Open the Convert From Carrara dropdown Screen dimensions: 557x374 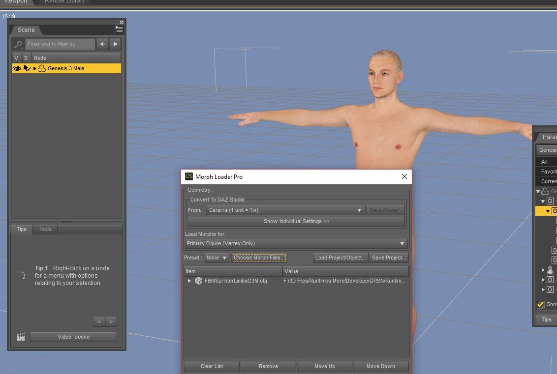285,210
